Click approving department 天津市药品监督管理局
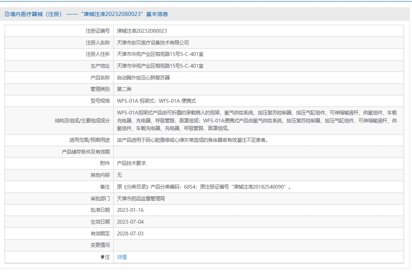 [141, 199]
